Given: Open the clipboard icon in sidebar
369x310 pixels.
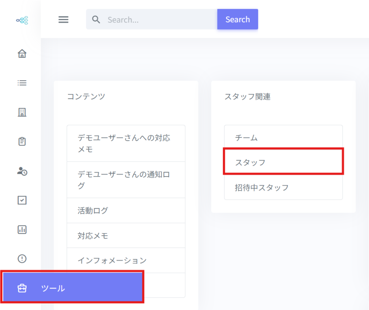Looking at the screenshot, I should (x=22, y=141).
